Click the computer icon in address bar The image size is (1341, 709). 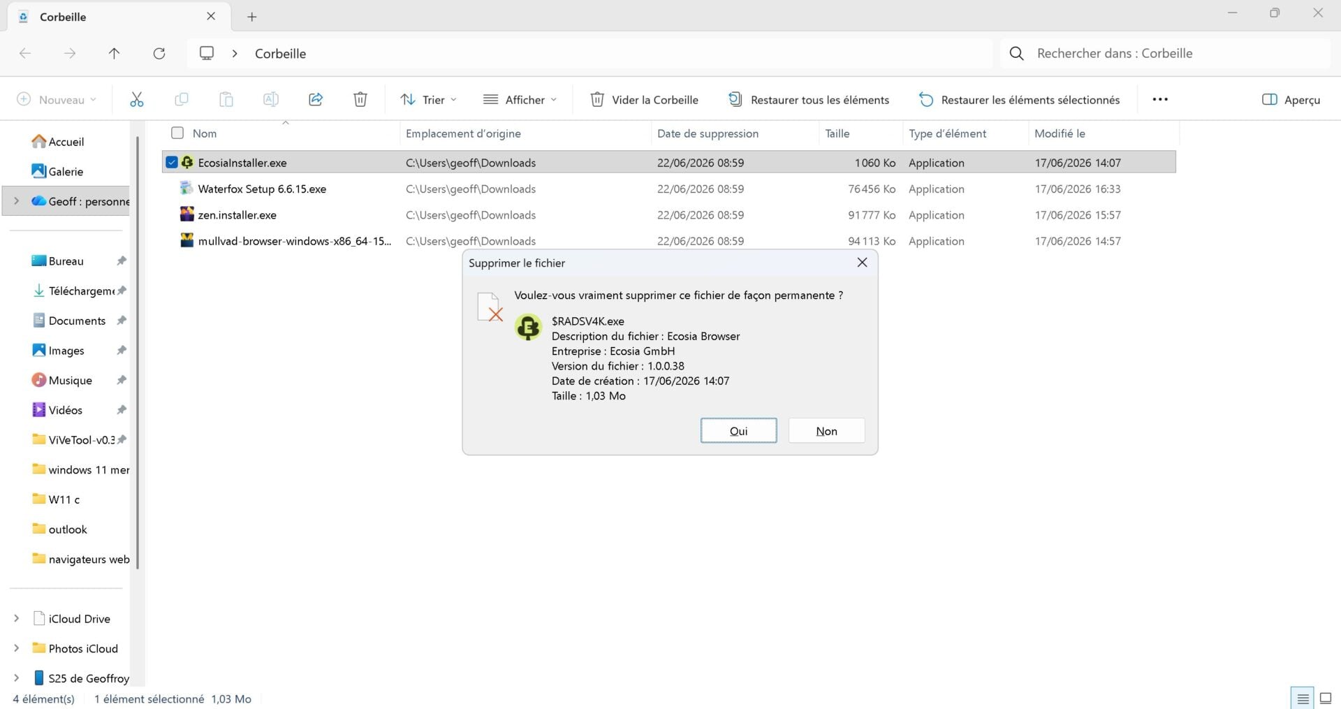[207, 53]
